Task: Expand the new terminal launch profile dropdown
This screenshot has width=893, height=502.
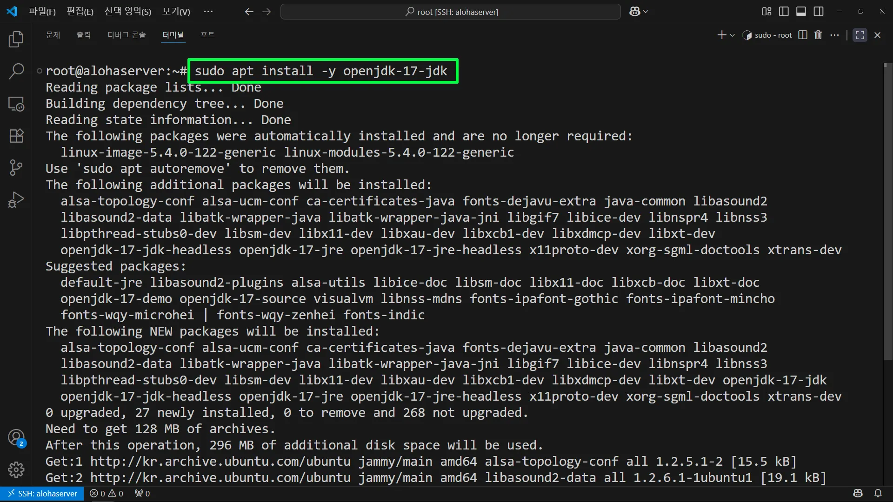Action: pos(733,35)
